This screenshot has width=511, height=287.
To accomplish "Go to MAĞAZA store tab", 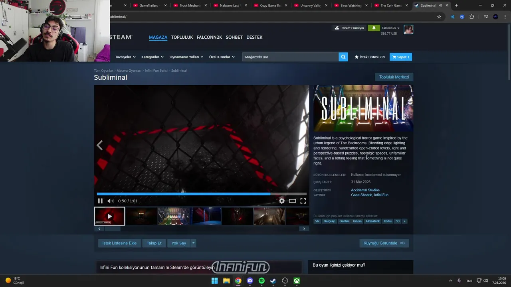I will (158, 37).
